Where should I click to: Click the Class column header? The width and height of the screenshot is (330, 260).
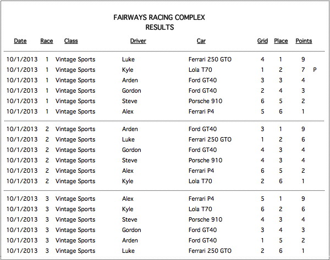coord(71,41)
